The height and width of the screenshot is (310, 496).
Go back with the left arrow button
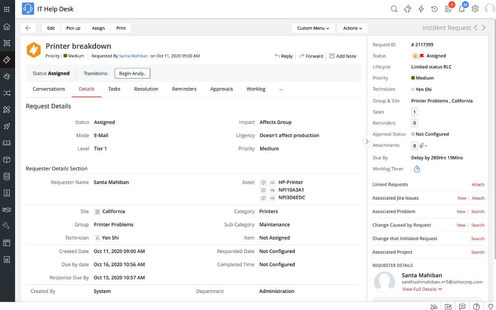pos(28,28)
